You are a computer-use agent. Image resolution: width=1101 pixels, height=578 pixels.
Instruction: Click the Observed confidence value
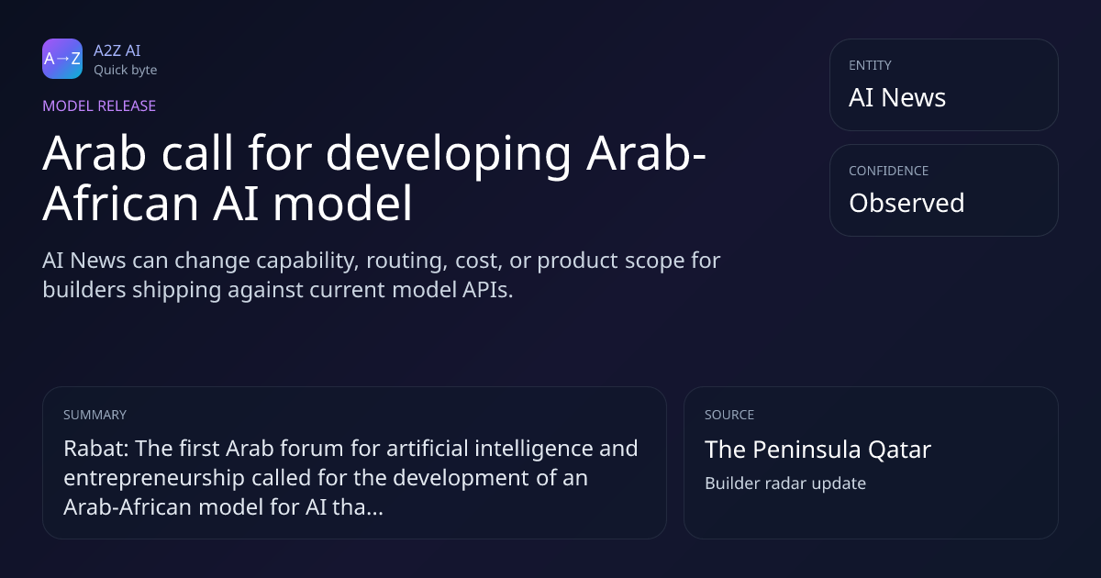(x=906, y=203)
